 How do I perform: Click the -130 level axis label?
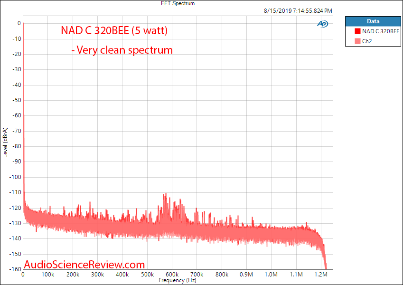[15, 223]
